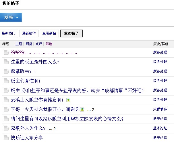Expand the 筛选 filter option
The width and height of the screenshot is (174, 142).
[x=49, y=44]
